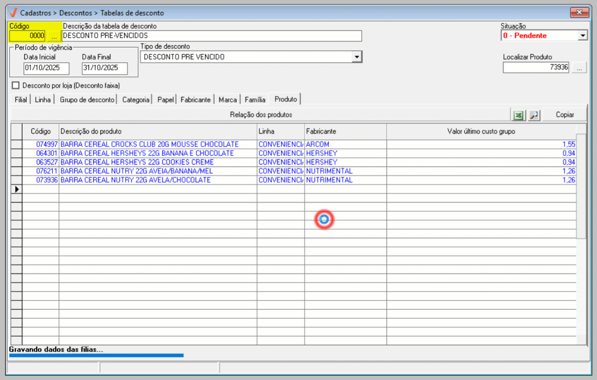Enable Desconto por loja checkbox
The height and width of the screenshot is (380, 597).
[16, 85]
